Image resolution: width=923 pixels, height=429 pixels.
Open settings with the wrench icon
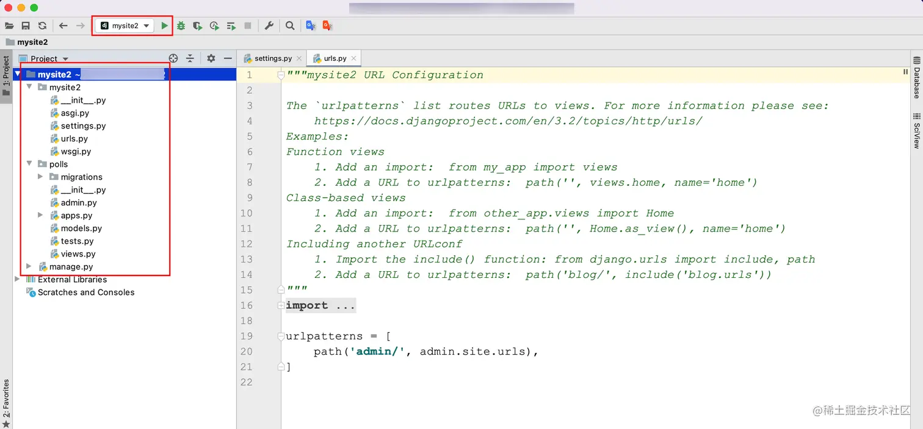click(x=269, y=26)
